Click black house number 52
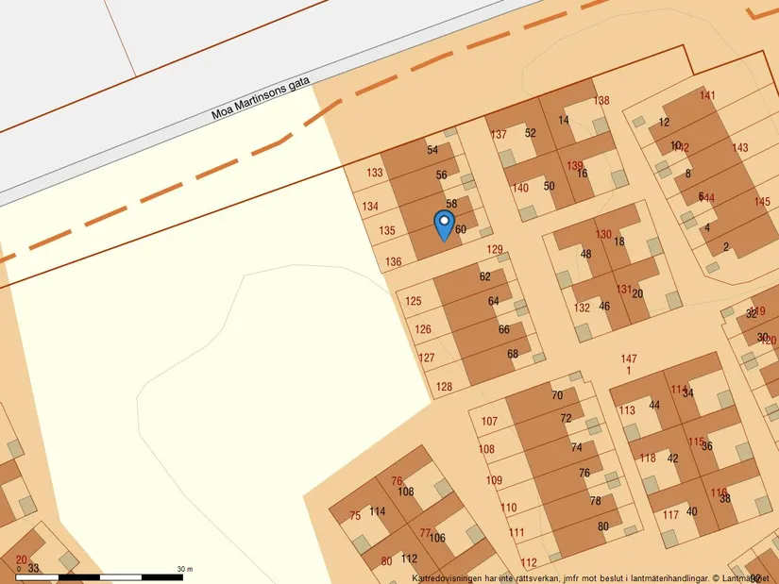Viewport: 779px width, 584px height. click(x=530, y=133)
